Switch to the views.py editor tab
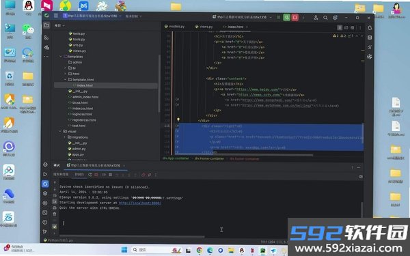Screen dimensions: 410x256 tap(204, 27)
